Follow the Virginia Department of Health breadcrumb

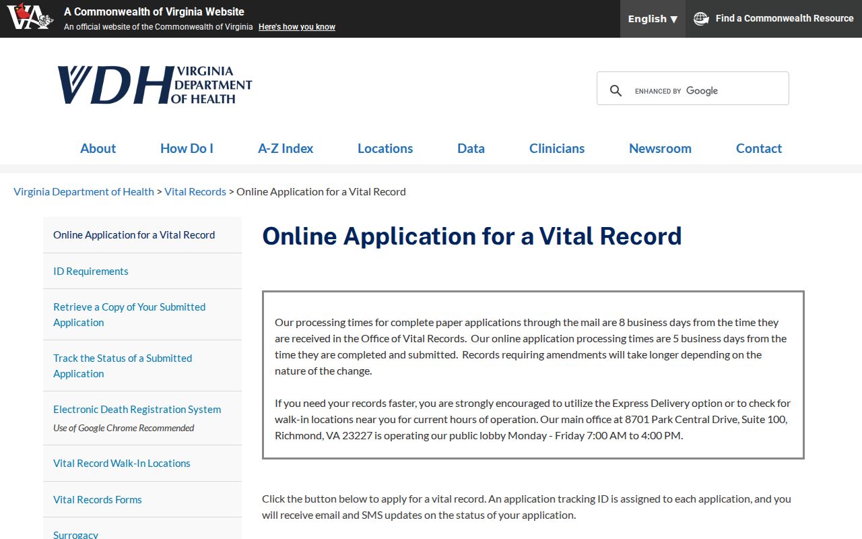click(x=84, y=191)
